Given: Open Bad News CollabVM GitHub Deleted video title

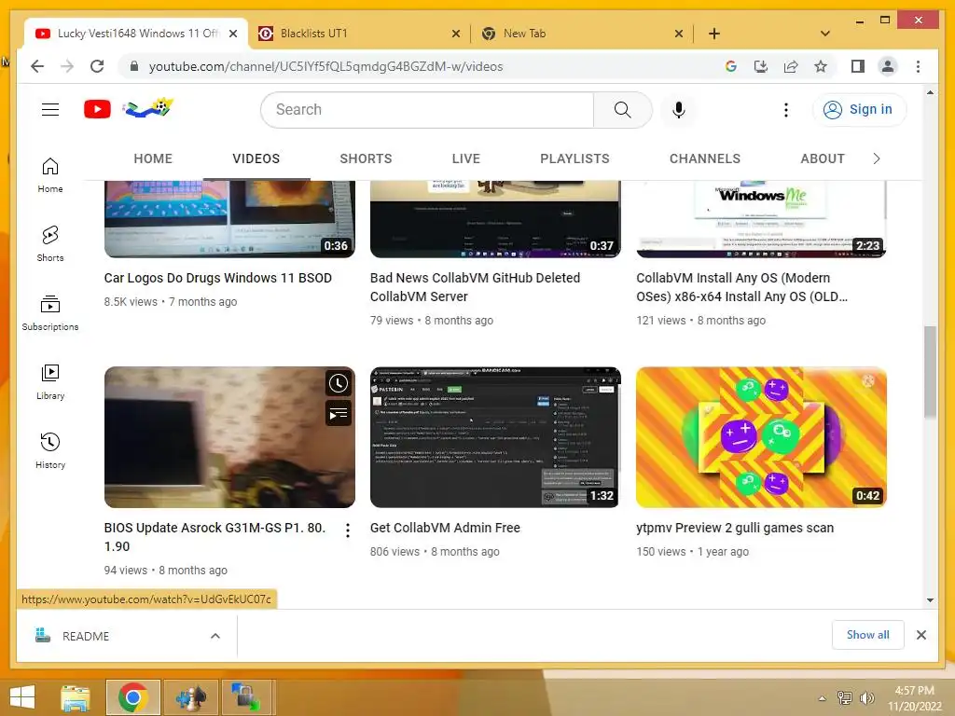Looking at the screenshot, I should point(475,287).
